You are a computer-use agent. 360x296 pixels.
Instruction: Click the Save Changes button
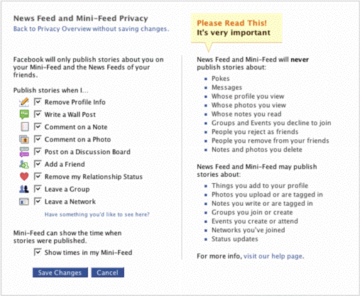[60, 273]
